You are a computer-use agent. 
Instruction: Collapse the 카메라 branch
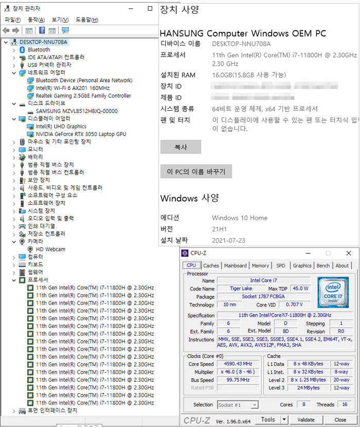tap(14, 242)
